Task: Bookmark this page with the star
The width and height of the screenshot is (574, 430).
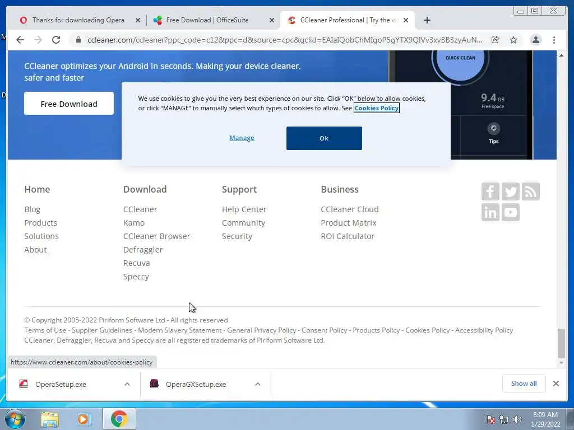Action: [513, 40]
